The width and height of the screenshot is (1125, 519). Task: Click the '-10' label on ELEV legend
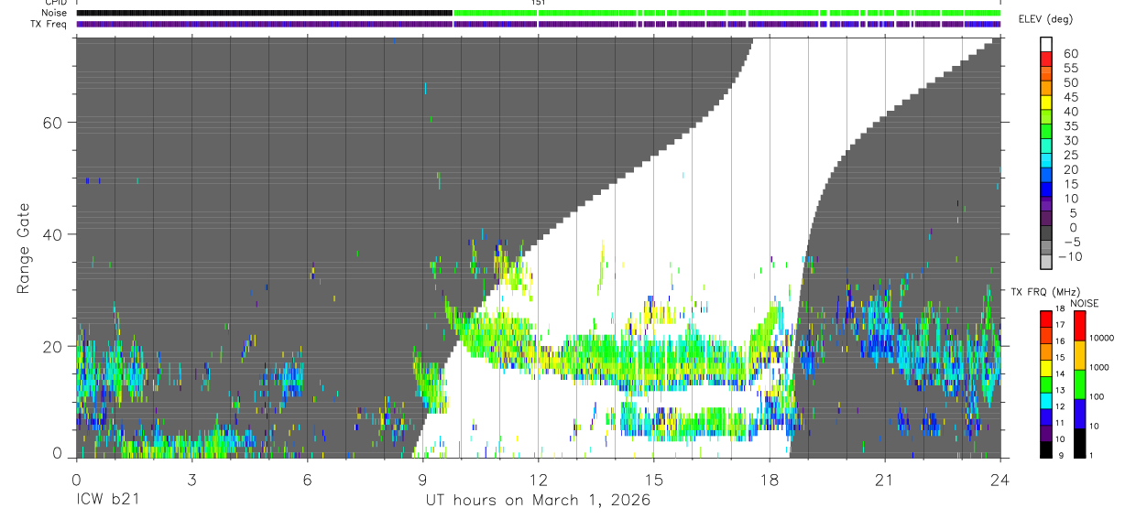[1070, 256]
